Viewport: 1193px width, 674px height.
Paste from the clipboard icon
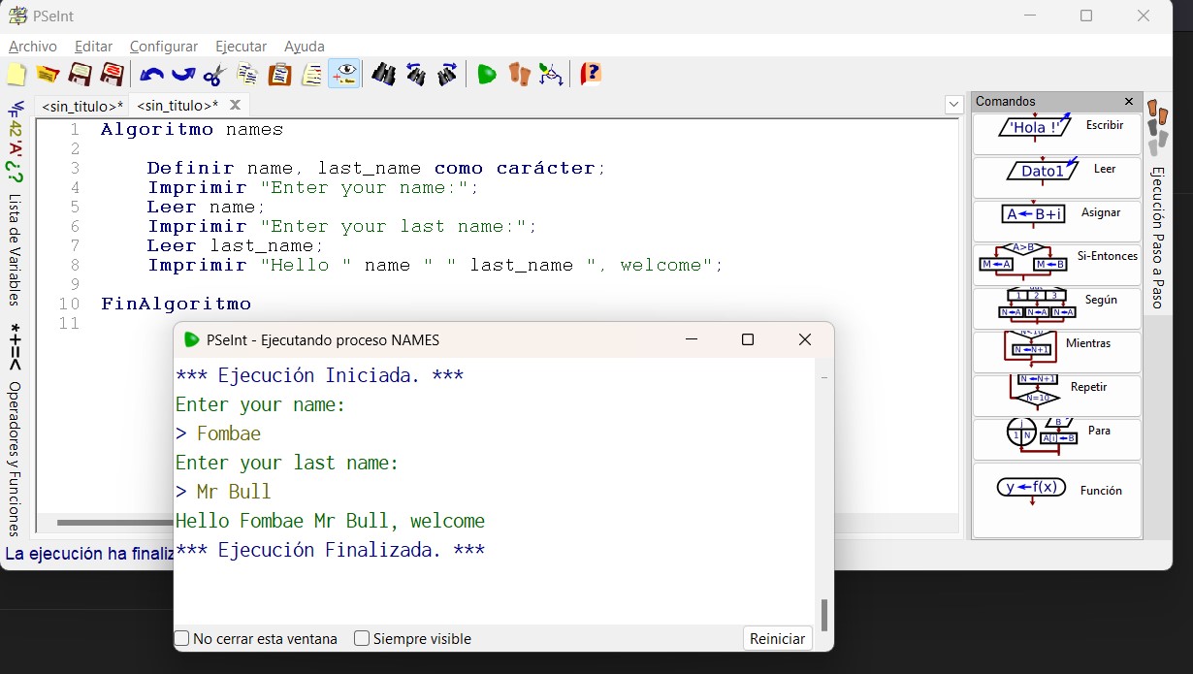(279, 75)
